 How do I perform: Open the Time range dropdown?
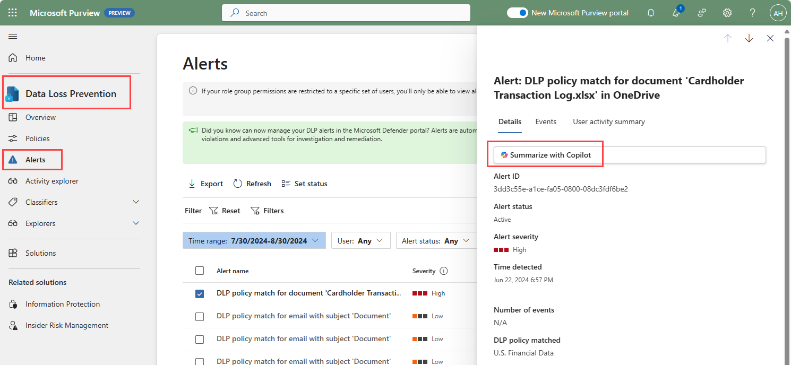254,240
